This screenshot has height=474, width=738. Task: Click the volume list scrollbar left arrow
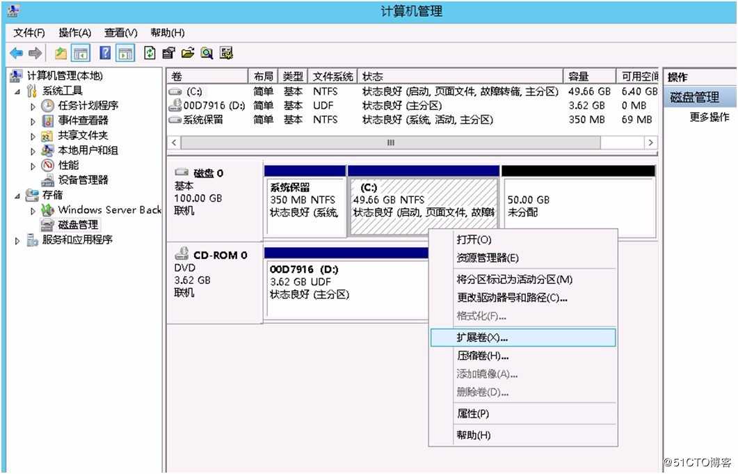click(x=174, y=142)
